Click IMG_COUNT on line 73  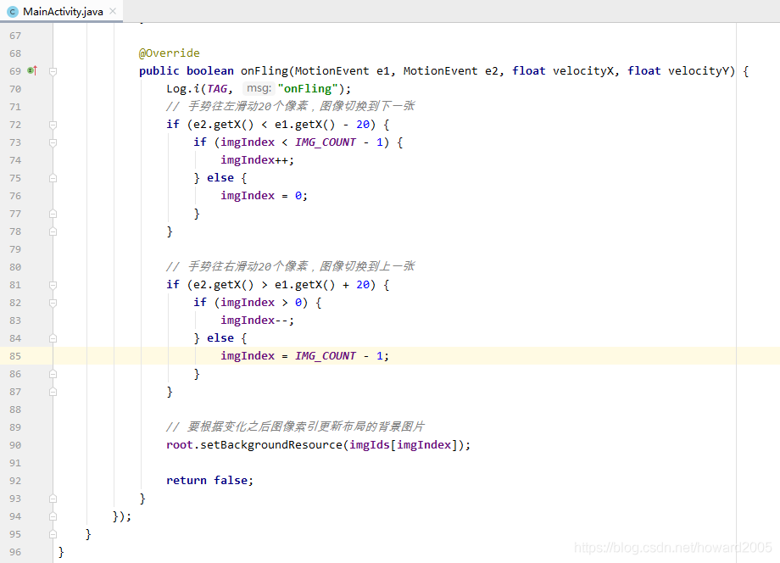pyautogui.click(x=326, y=142)
